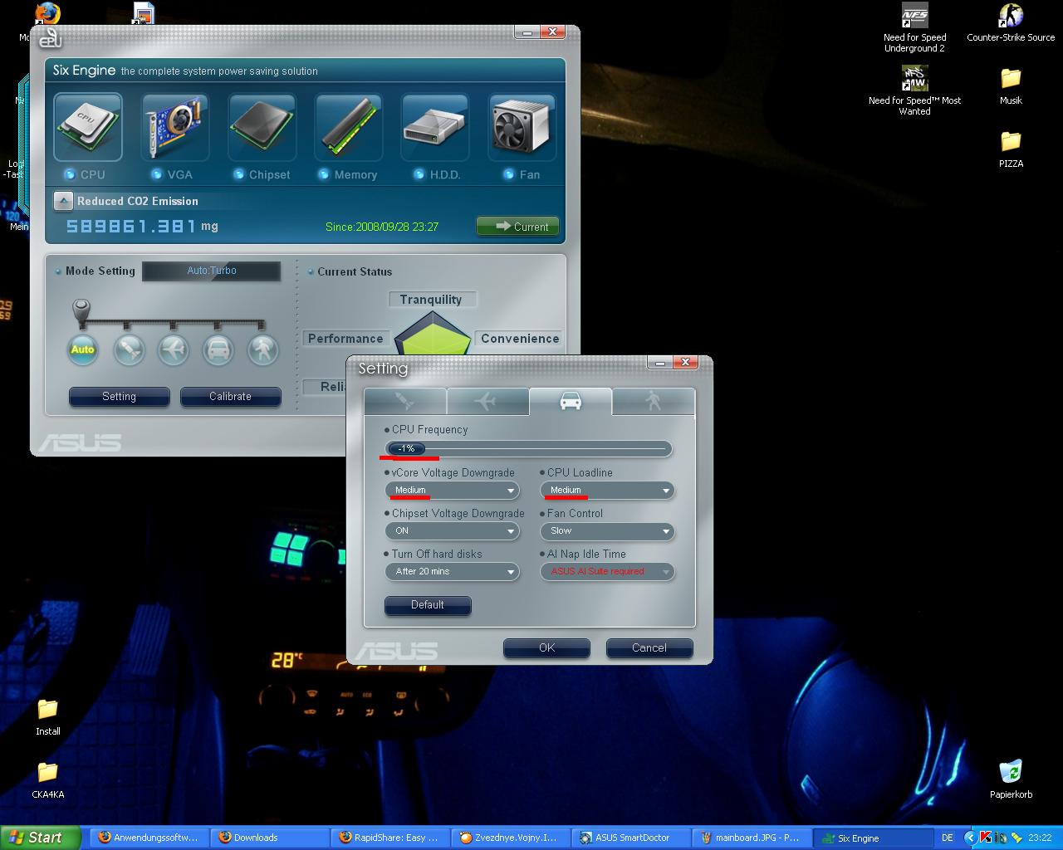Click the DE language indicator
1063x850 pixels.
(x=947, y=838)
